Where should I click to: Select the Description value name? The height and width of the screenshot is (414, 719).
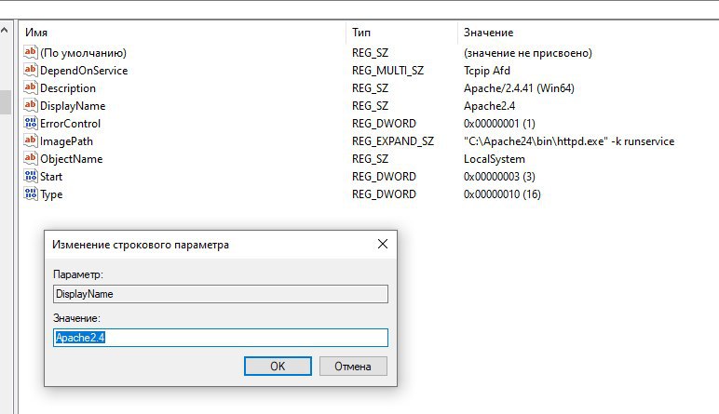68,88
